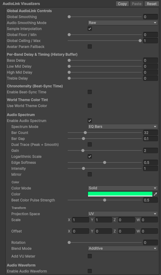Click the Bar Count value field showing 32
Image resolution: width=161 pixels, height=275 pixels.
click(151, 133)
